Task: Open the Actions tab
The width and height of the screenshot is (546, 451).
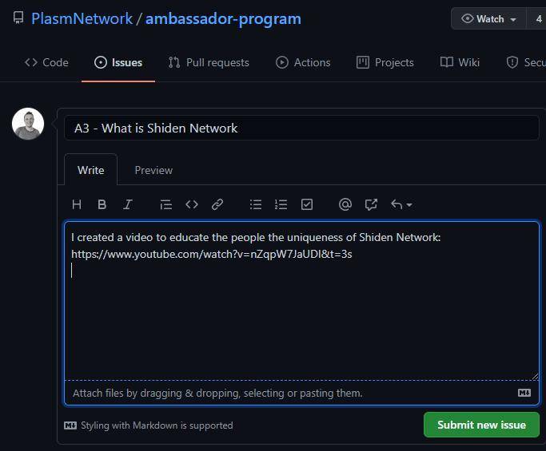Action: pos(303,62)
